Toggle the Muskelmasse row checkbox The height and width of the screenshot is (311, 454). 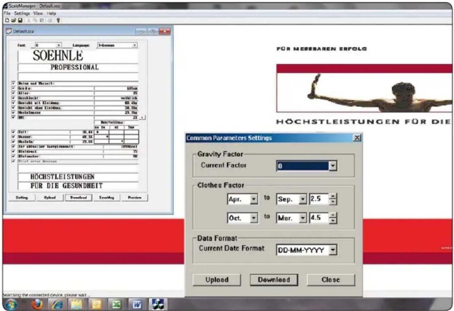13,112
